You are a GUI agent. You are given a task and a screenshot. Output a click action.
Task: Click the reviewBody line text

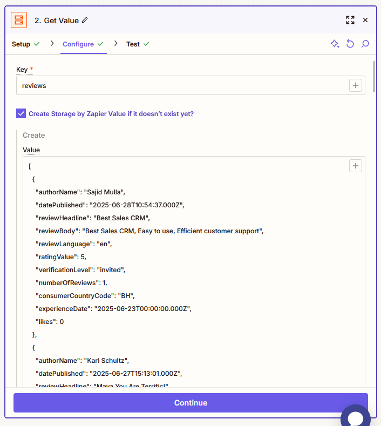[x=149, y=231]
